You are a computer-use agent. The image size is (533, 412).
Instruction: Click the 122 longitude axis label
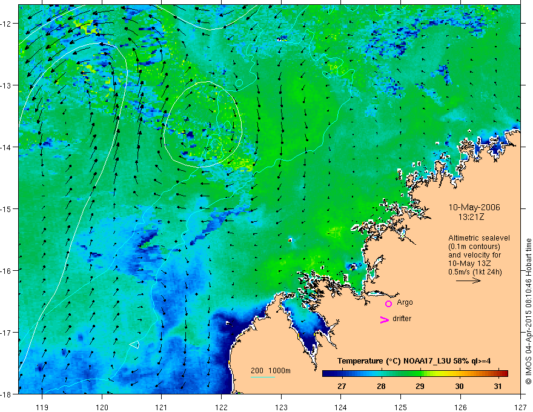pyautogui.click(x=221, y=408)
